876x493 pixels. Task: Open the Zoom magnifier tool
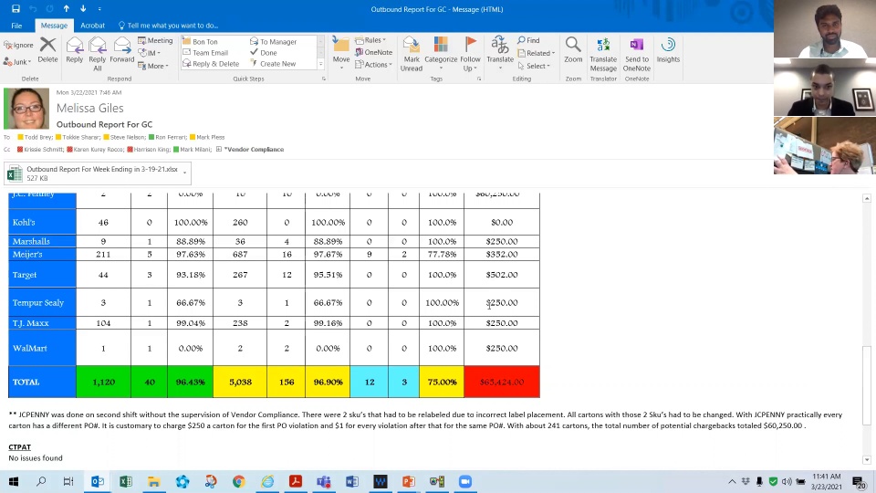click(573, 50)
